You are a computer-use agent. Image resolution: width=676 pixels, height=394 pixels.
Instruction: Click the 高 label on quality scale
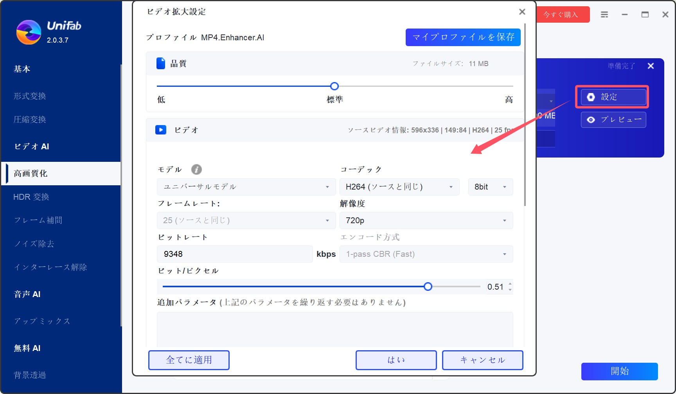pos(509,100)
